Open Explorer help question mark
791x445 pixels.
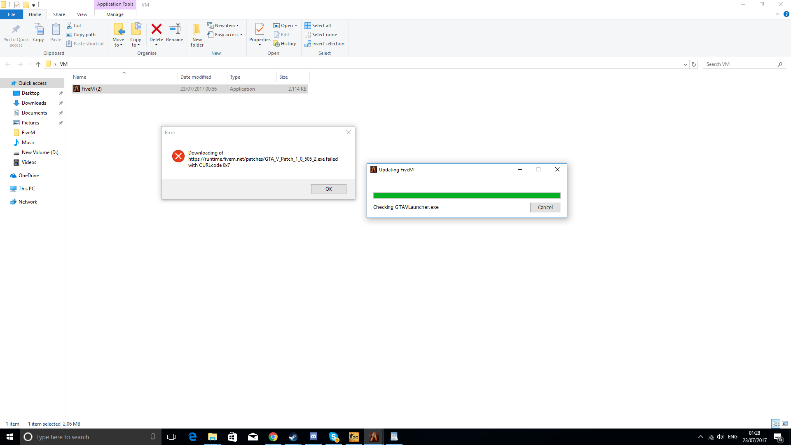tap(786, 14)
